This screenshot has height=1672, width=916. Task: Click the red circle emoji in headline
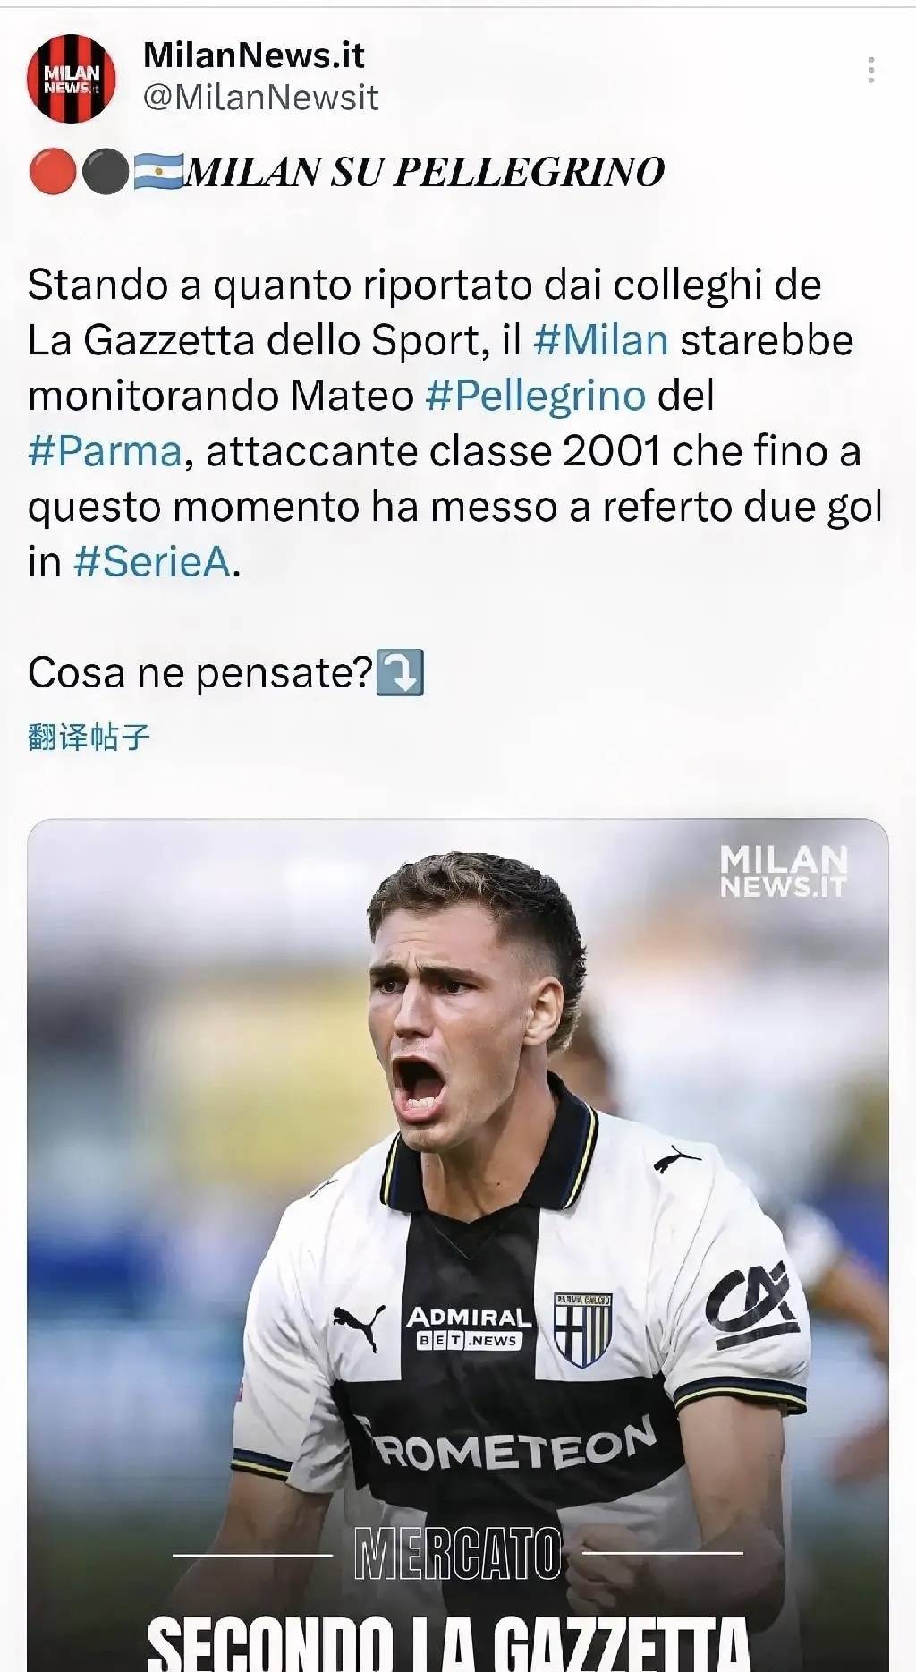[52, 172]
